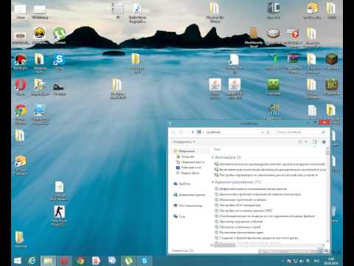Screen dimensions: 354x266
Task: Select Сеть in the navigation pane
Action: tap(179, 216)
